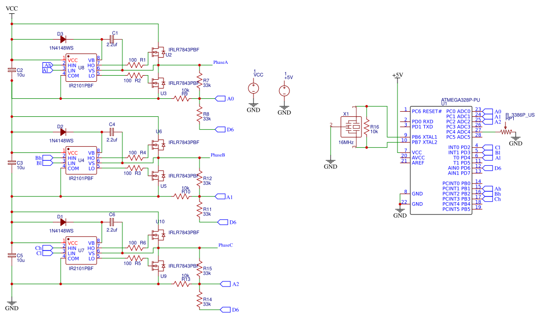Select the PB6 XTAL1 pin label

pyautogui.click(x=424, y=137)
